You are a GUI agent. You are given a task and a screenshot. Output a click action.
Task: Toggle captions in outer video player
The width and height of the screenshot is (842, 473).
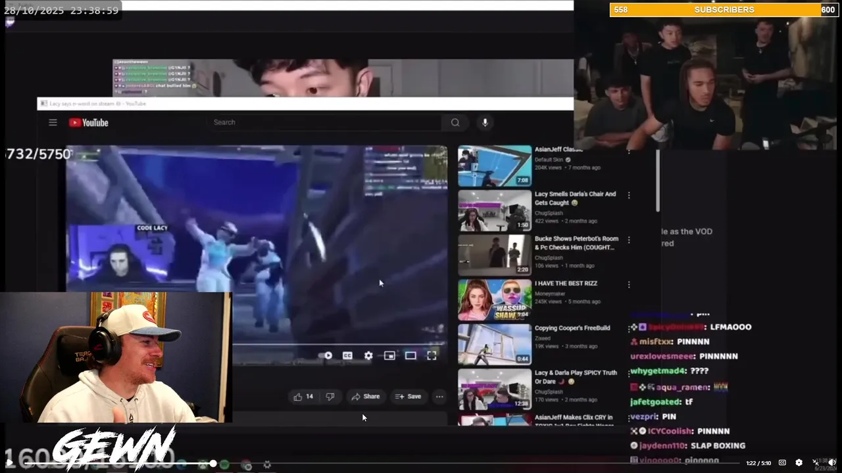tap(782, 462)
